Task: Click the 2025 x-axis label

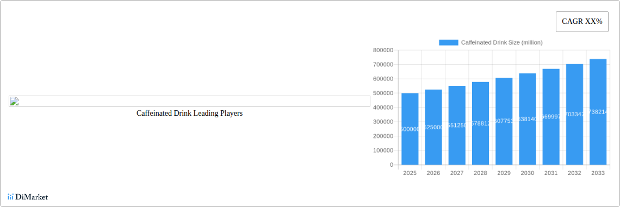Action: pyautogui.click(x=410, y=173)
